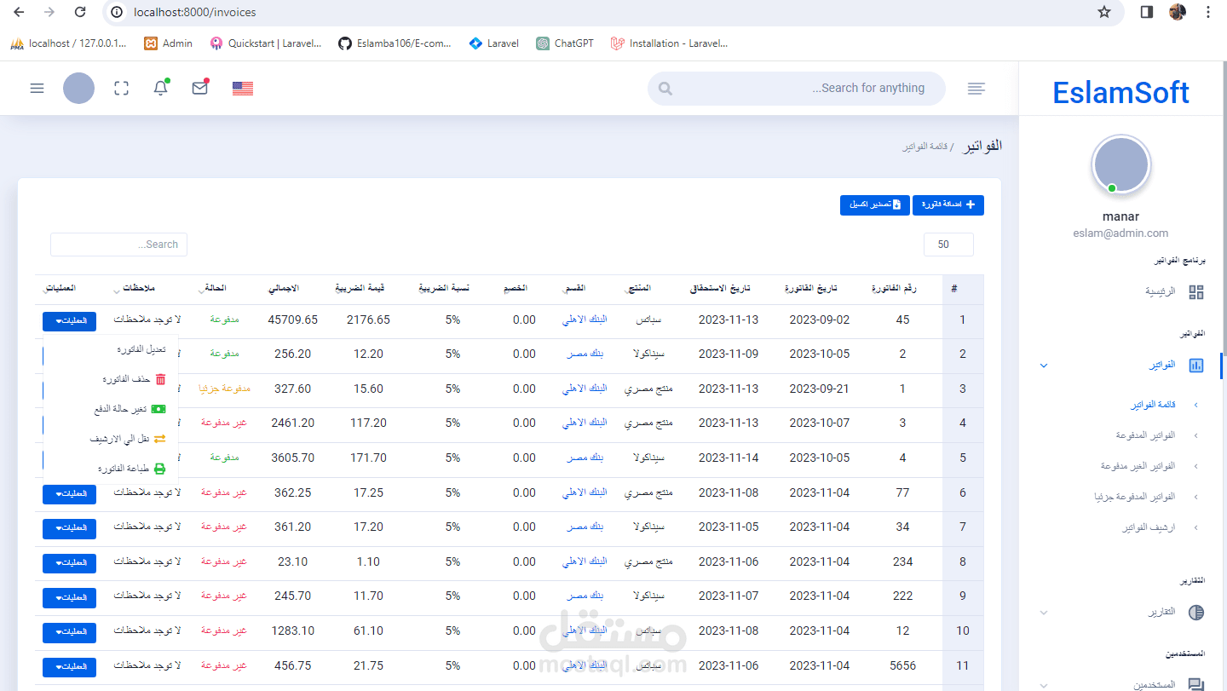Open Chrome's three-dot menu
Screen dimensions: 1227x691
click(x=1207, y=12)
